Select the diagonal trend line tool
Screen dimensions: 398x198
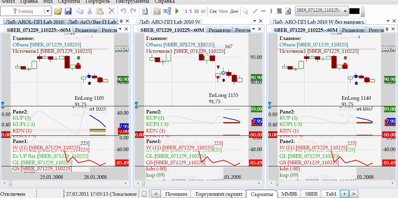[x=255, y=11]
